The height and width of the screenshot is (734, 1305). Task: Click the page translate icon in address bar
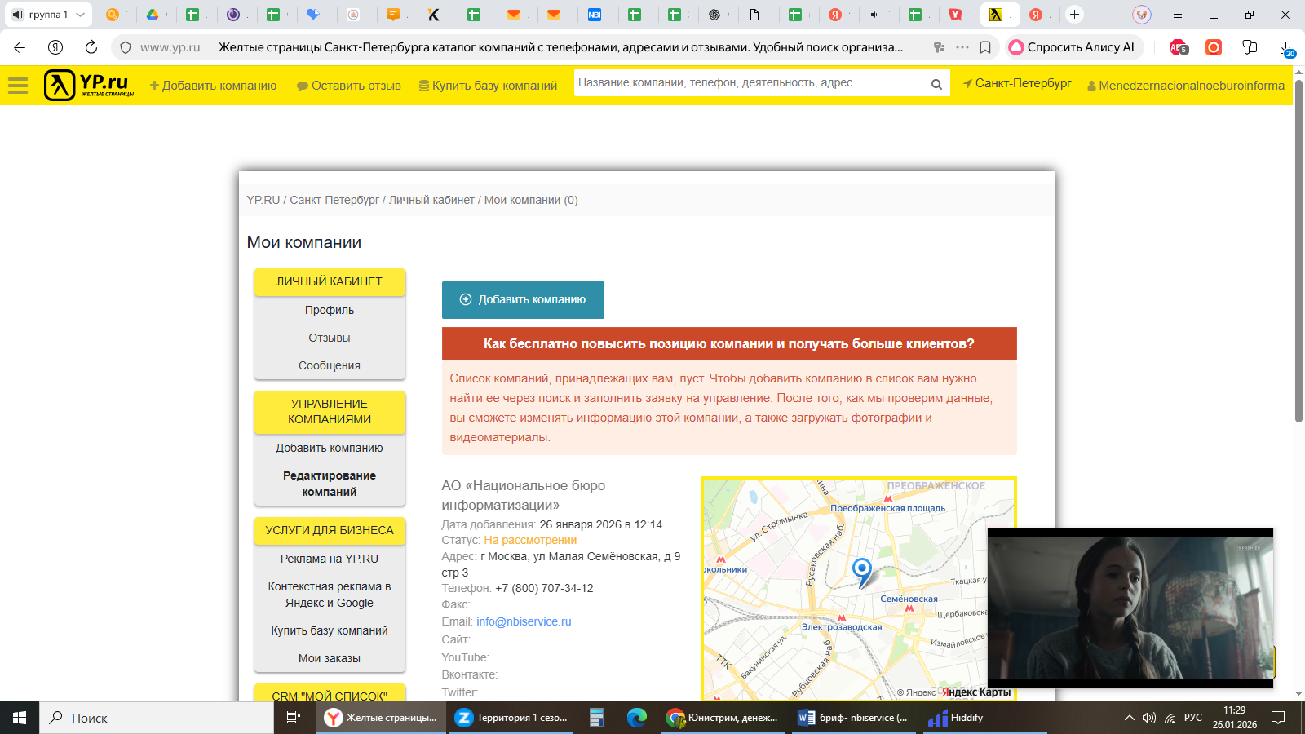tap(940, 47)
